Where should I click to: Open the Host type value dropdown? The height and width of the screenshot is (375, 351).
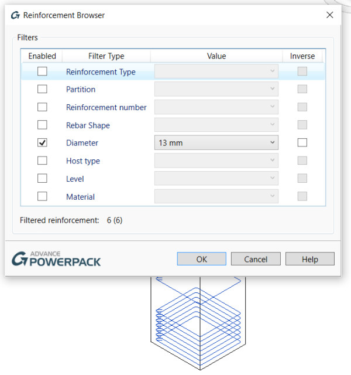click(216, 160)
